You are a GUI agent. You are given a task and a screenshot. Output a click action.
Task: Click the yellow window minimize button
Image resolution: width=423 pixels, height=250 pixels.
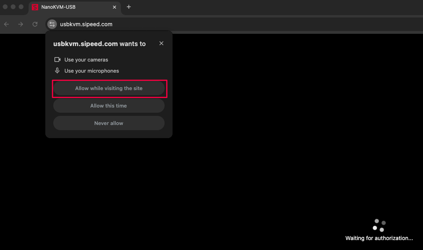click(13, 7)
